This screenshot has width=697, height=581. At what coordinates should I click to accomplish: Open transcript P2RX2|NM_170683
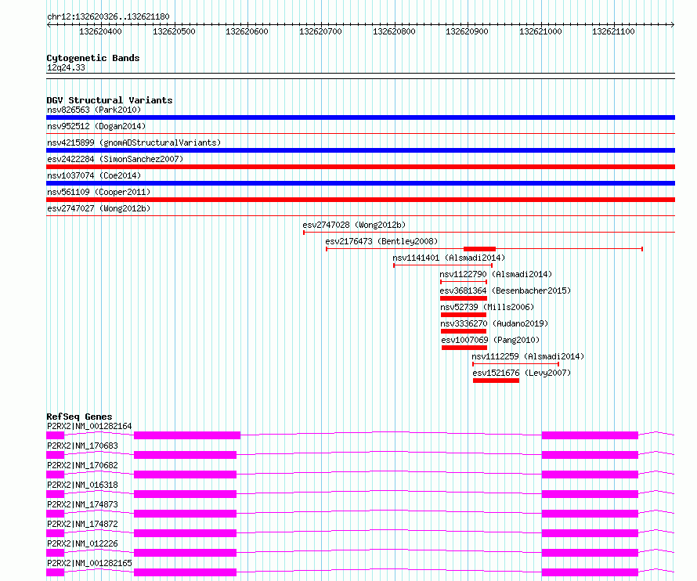[x=82, y=446]
